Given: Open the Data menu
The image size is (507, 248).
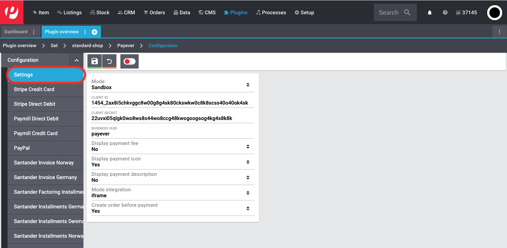Looking at the screenshot, I should [x=182, y=13].
